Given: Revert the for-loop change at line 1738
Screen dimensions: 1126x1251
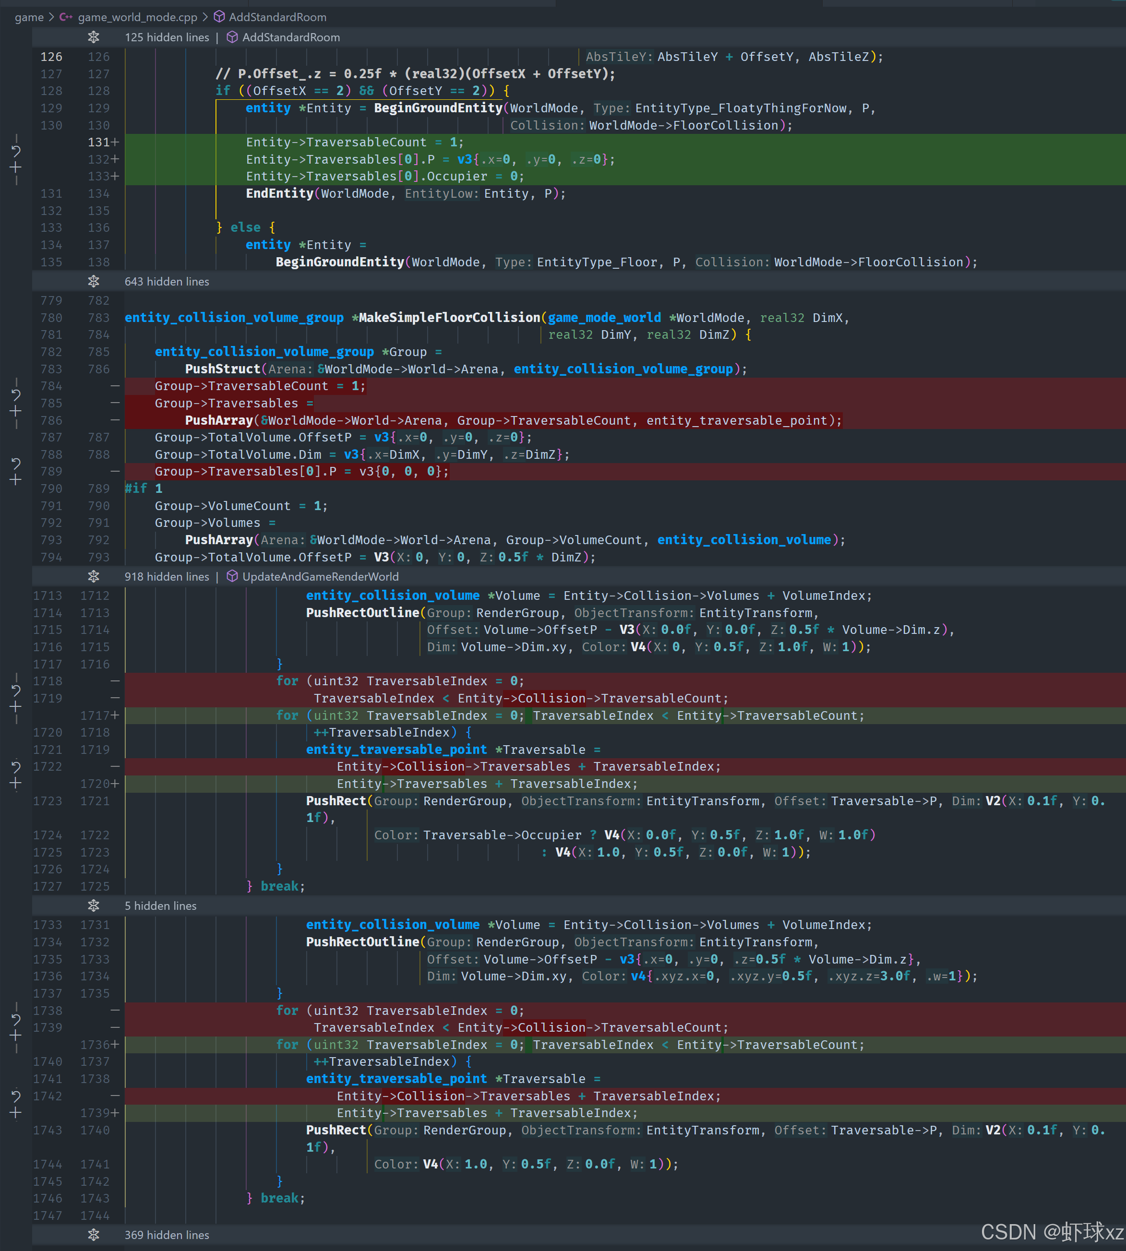Looking at the screenshot, I should pyautogui.click(x=16, y=1019).
